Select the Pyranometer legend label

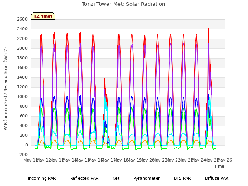[x=146, y=178]
